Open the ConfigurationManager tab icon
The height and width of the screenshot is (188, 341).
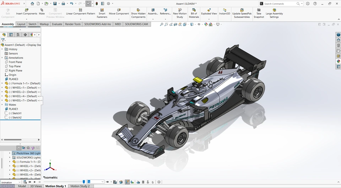point(18,34)
